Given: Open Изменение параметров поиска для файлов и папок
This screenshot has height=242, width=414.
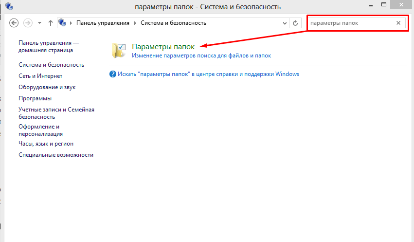Looking at the screenshot, I should pyautogui.click(x=201, y=56).
